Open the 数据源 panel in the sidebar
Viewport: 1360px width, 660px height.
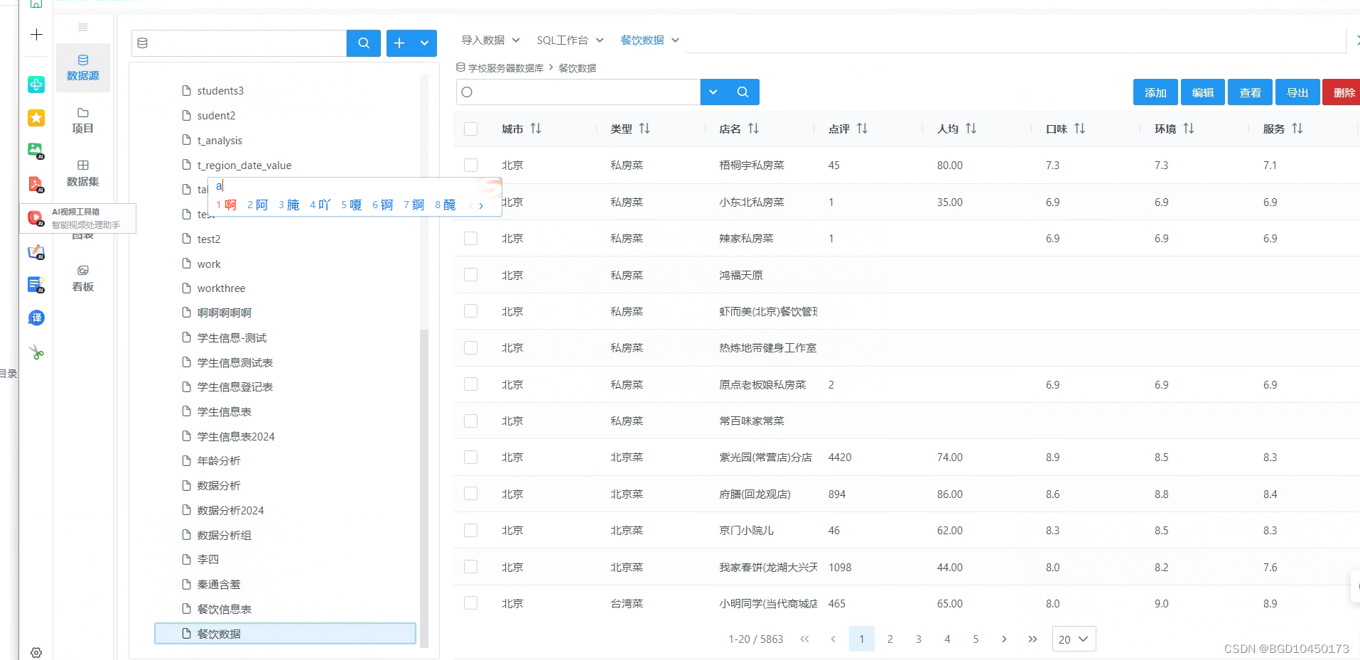pyautogui.click(x=82, y=67)
